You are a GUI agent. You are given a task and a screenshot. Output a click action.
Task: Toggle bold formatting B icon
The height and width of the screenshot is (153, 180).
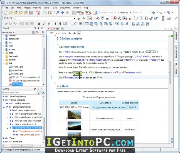tap(39, 24)
